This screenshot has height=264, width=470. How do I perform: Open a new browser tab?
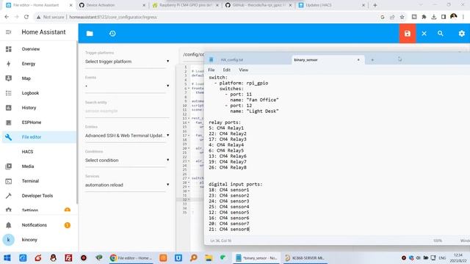(375, 5)
